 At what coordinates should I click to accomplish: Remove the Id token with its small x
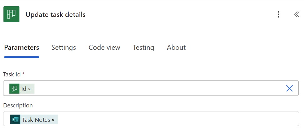click(29, 89)
